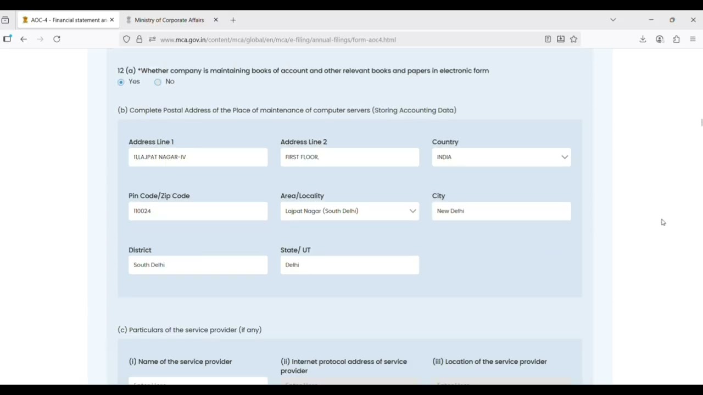The image size is (703, 395).
Task: Click the shield tracking protection icon
Action: pos(126,39)
